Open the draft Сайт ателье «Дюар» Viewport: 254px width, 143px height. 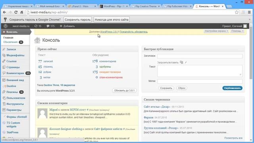(157, 107)
